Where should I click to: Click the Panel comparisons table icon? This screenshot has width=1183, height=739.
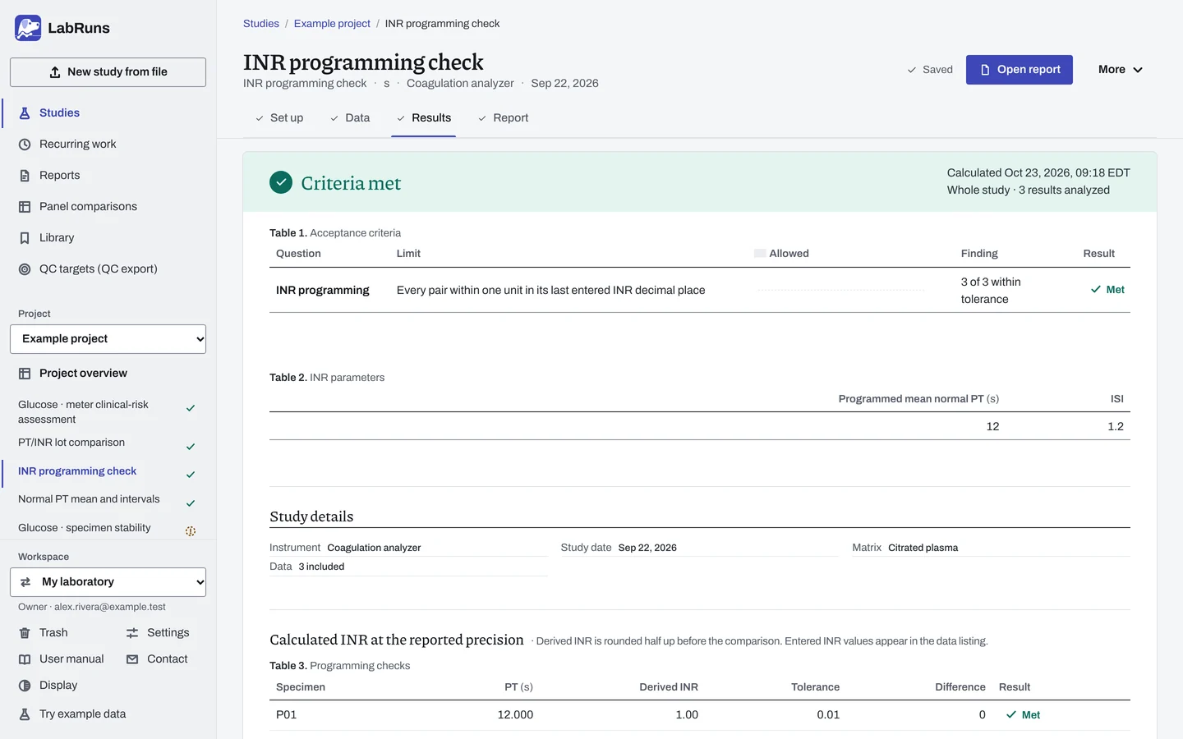click(25, 207)
